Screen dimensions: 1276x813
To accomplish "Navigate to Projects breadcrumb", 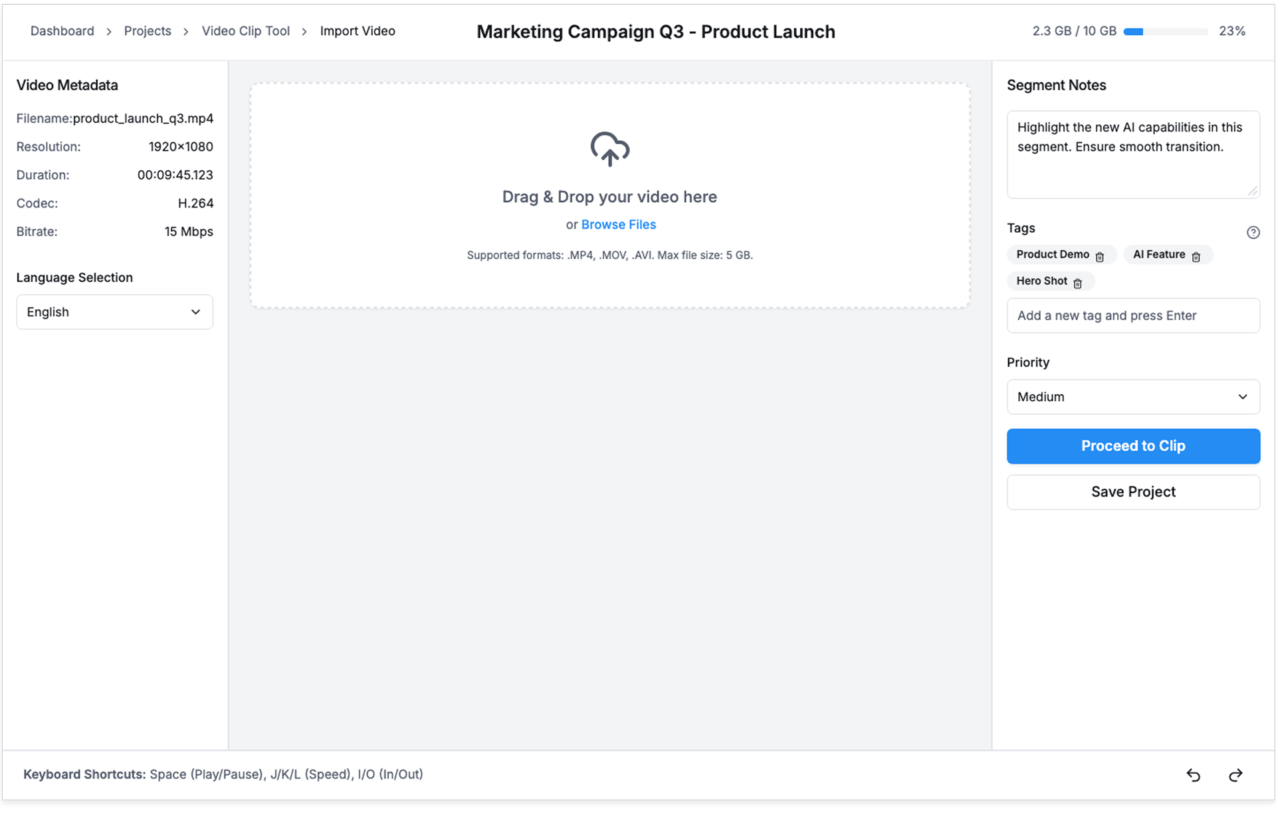I will pyautogui.click(x=147, y=31).
